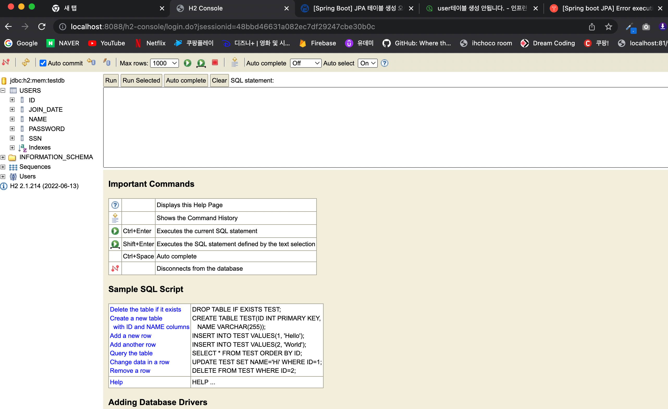Screen dimensions: 668x409
Task: Click the Rollback icon next to Auto commit
Action: [91, 63]
